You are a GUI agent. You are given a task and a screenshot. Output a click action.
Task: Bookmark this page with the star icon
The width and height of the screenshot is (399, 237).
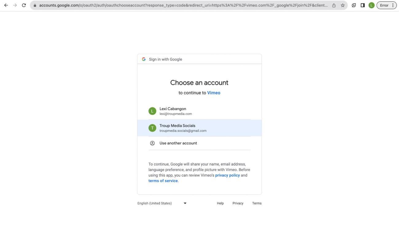tap(342, 6)
